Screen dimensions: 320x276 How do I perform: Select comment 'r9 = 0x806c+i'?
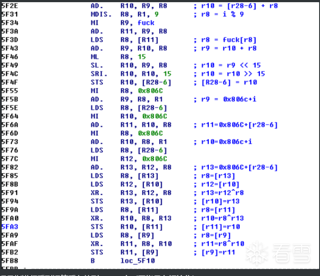tap(229, 99)
